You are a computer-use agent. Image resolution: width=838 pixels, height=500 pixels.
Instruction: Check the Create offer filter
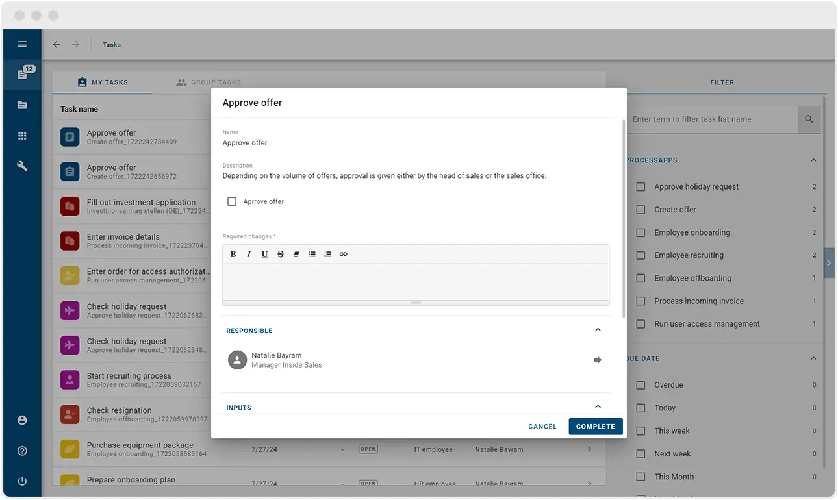[x=641, y=210]
